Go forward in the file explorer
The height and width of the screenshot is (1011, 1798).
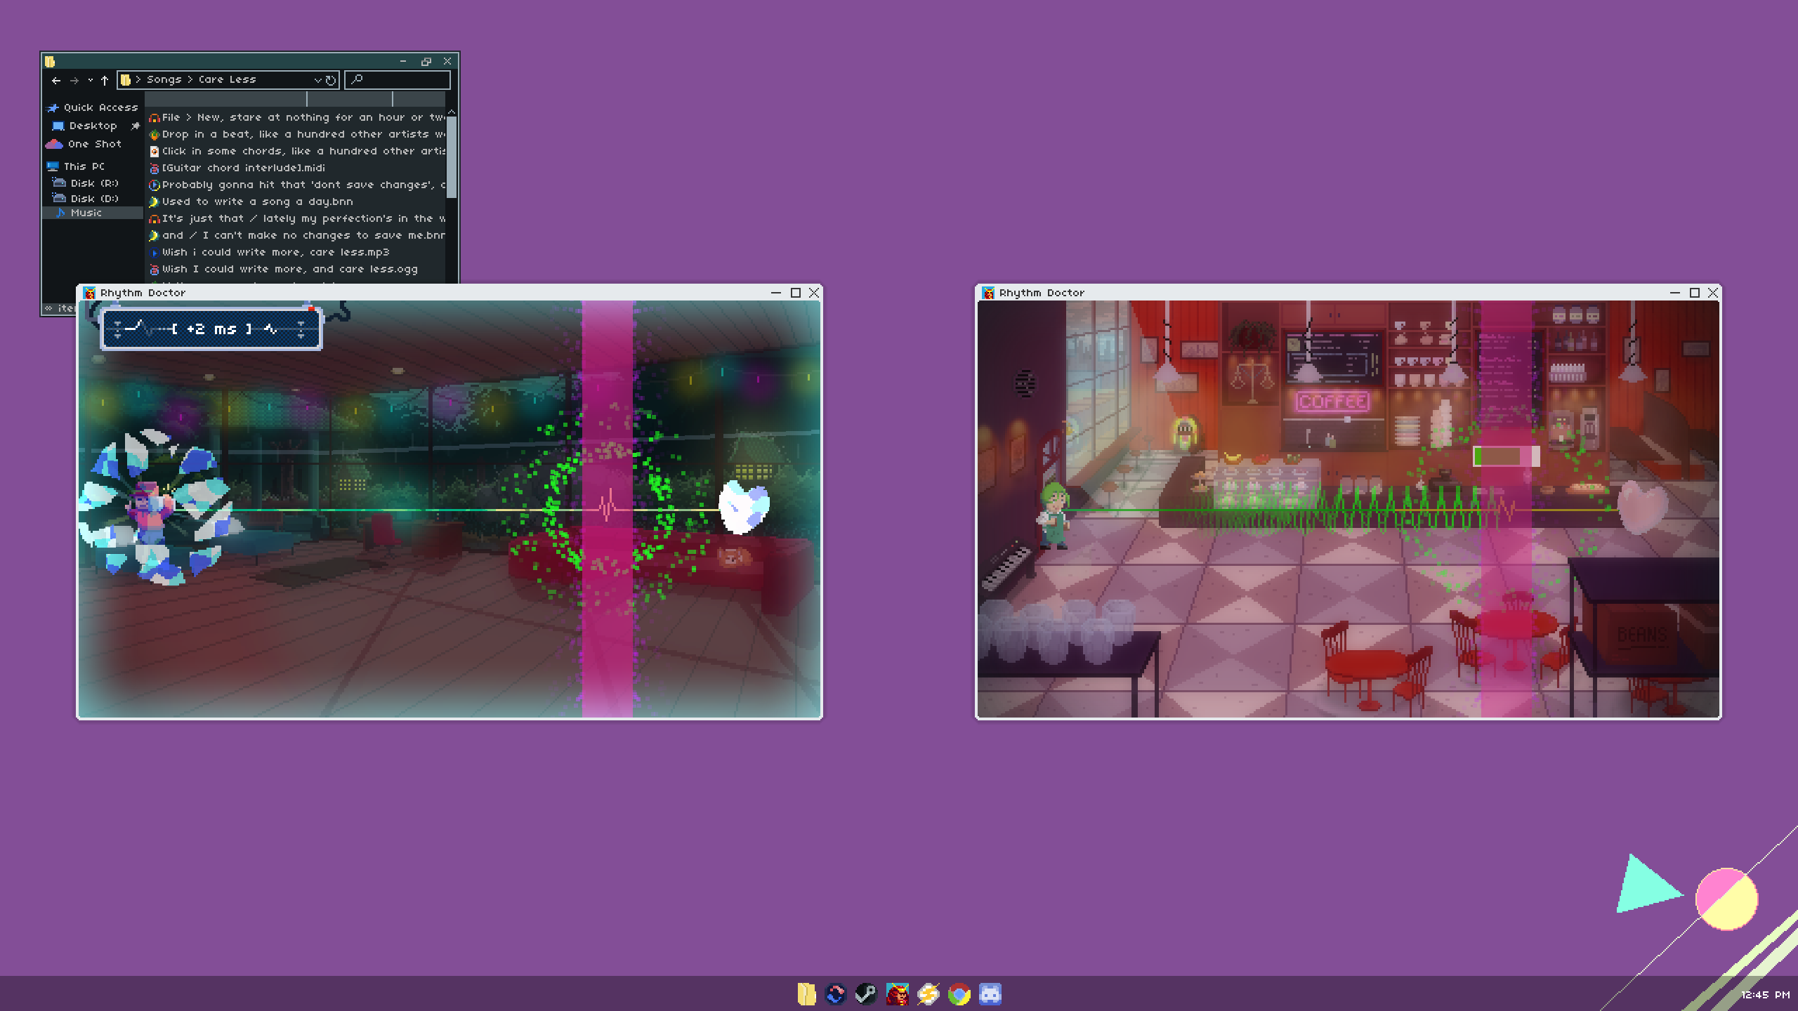coord(74,80)
